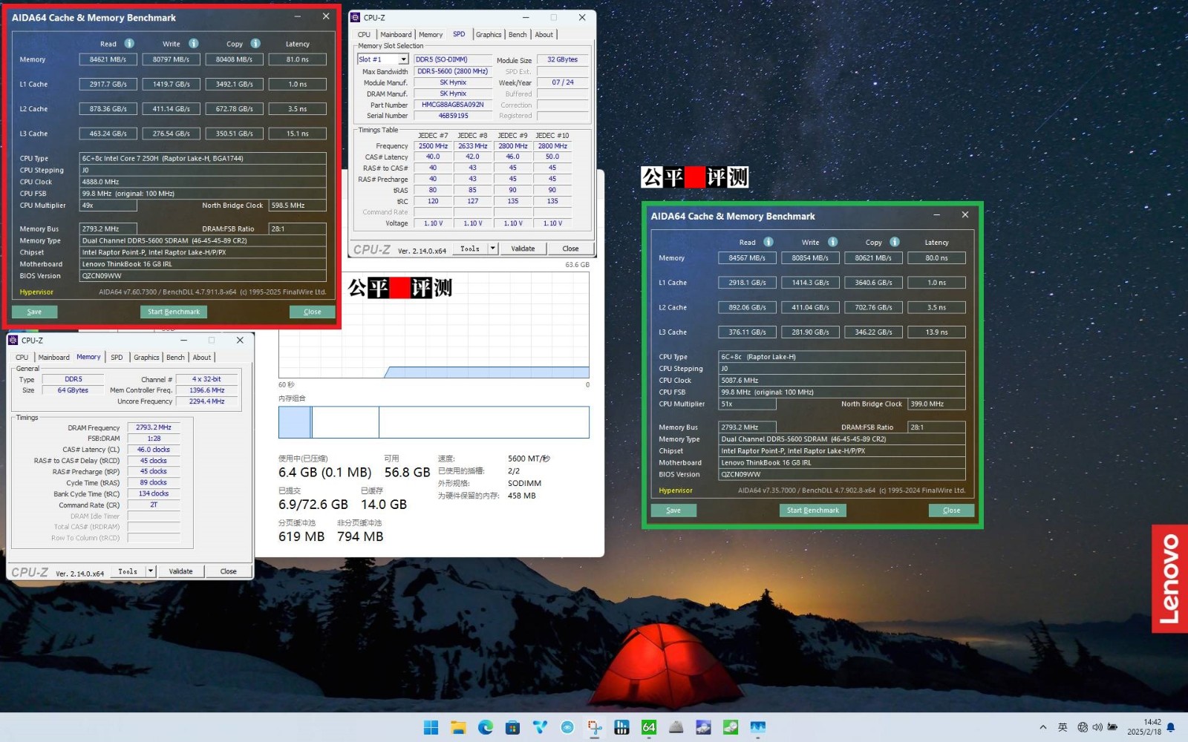Click the battery tray icon
1188x742 pixels.
point(1112,727)
